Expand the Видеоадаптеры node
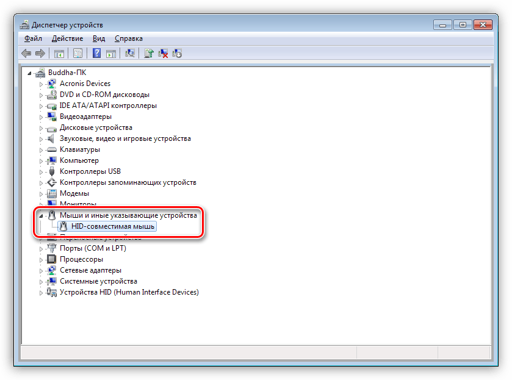The width and height of the screenshot is (512, 380). pyautogui.click(x=41, y=117)
